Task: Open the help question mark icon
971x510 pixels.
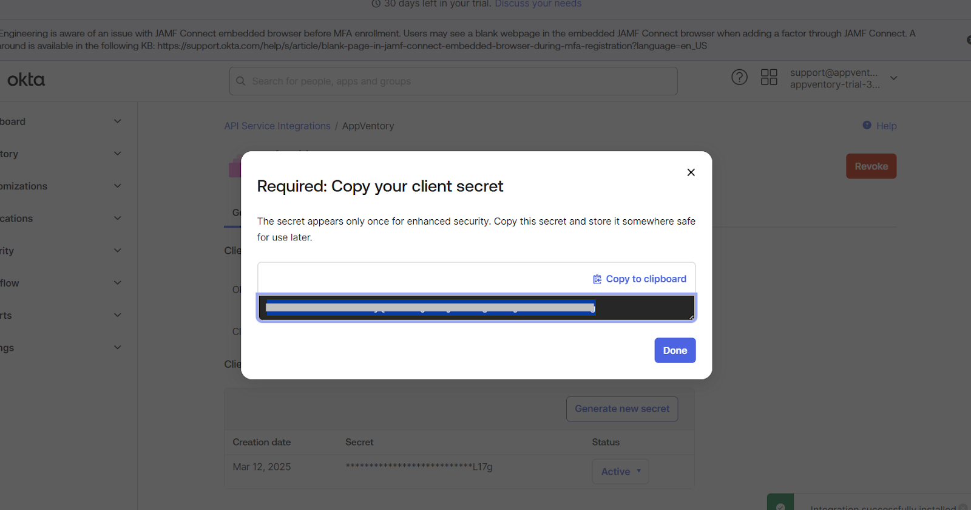Action: [739, 77]
